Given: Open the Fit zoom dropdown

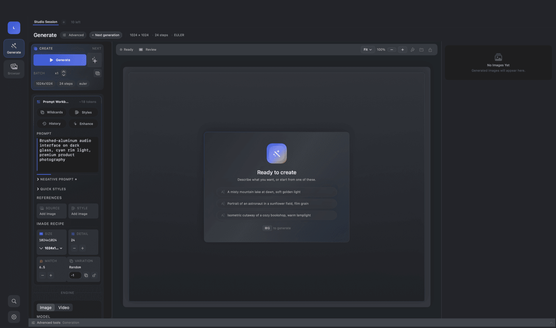Looking at the screenshot, I should 367,50.
